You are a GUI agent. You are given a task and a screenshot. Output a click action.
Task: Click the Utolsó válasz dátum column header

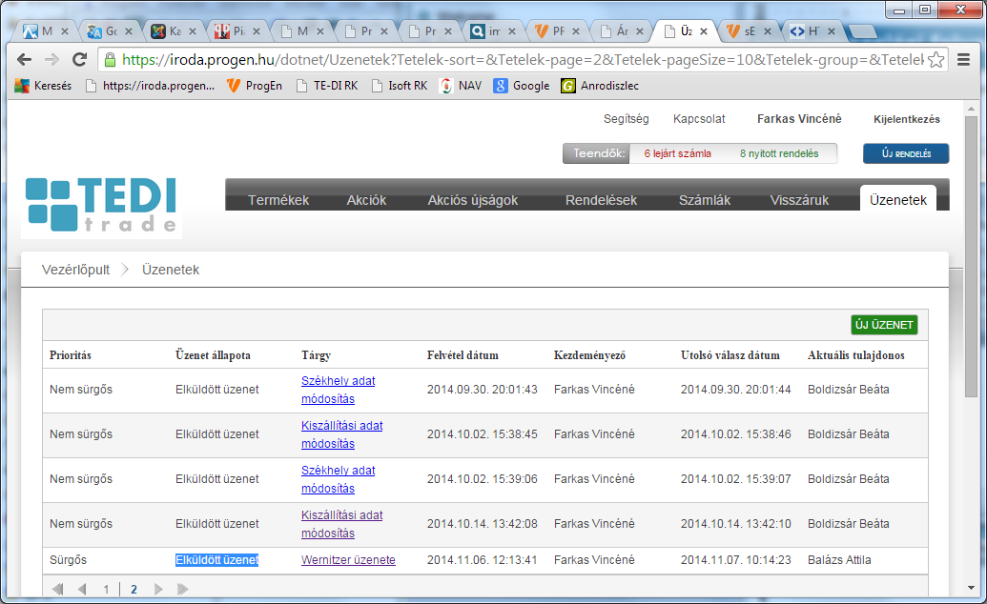[x=730, y=355]
